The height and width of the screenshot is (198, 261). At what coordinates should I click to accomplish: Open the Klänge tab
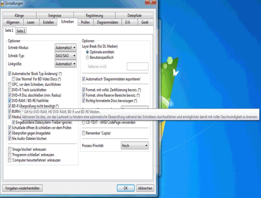pyautogui.click(x=19, y=15)
